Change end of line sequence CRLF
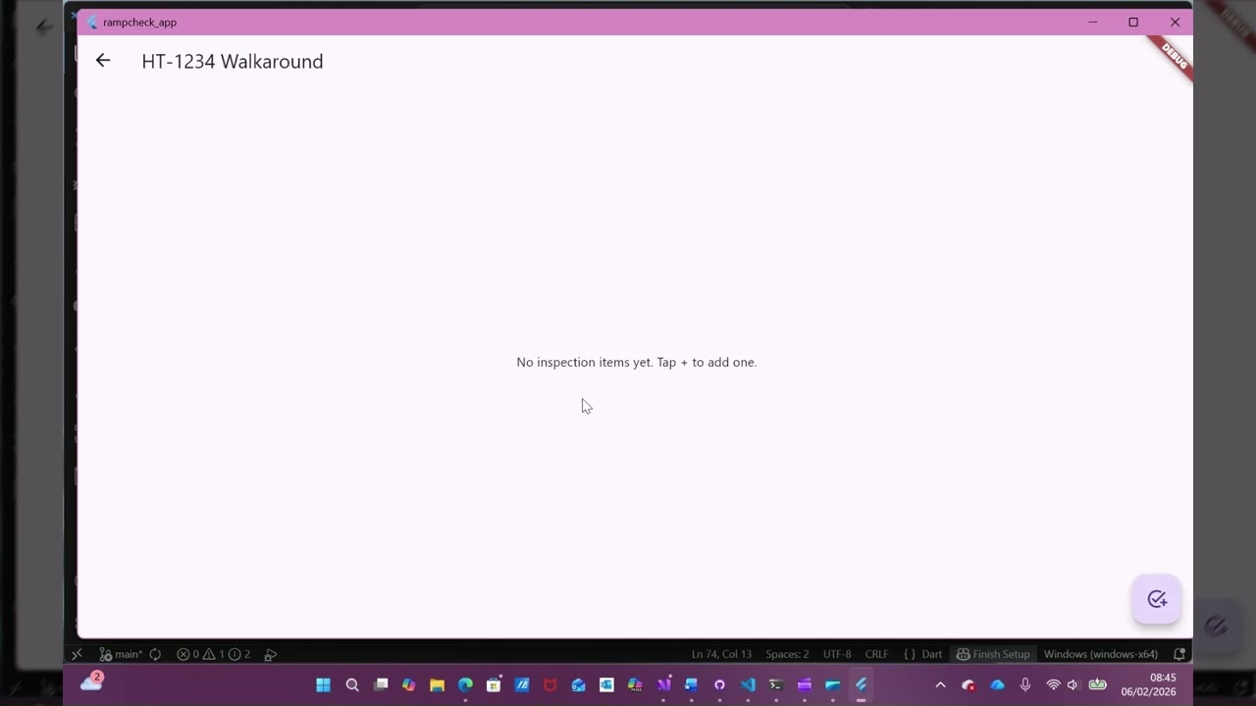This screenshot has width=1256, height=706. pyautogui.click(x=876, y=654)
